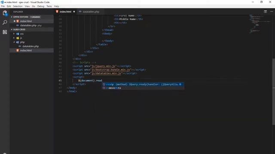Select datatables.php under Open Editors
275x154 pixels.
tap(32, 25)
